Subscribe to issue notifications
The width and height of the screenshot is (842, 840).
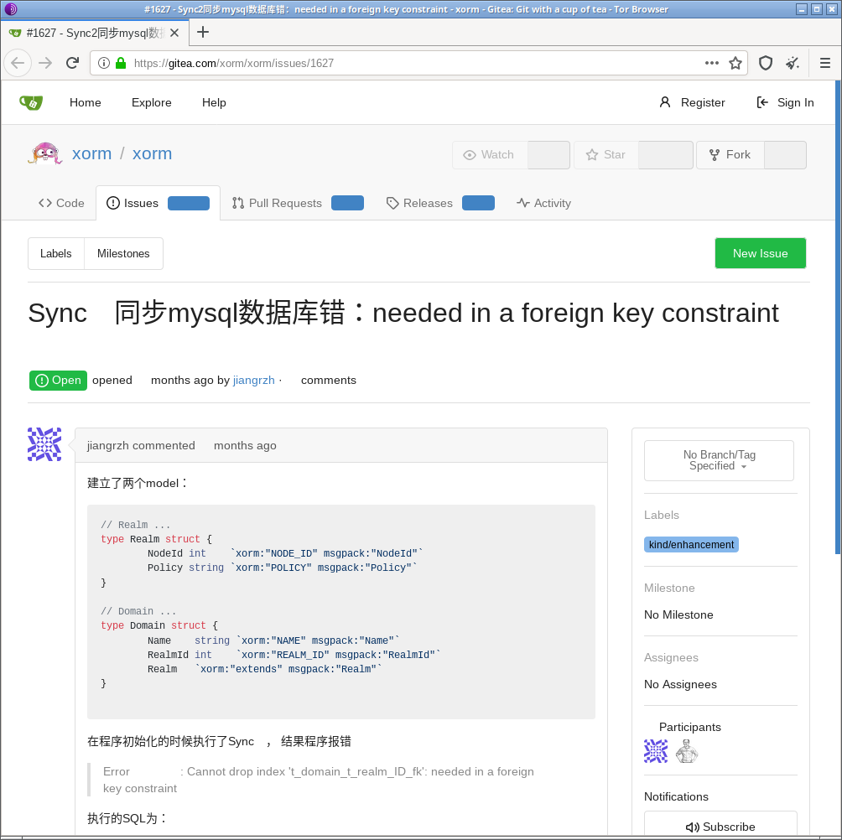click(x=720, y=826)
